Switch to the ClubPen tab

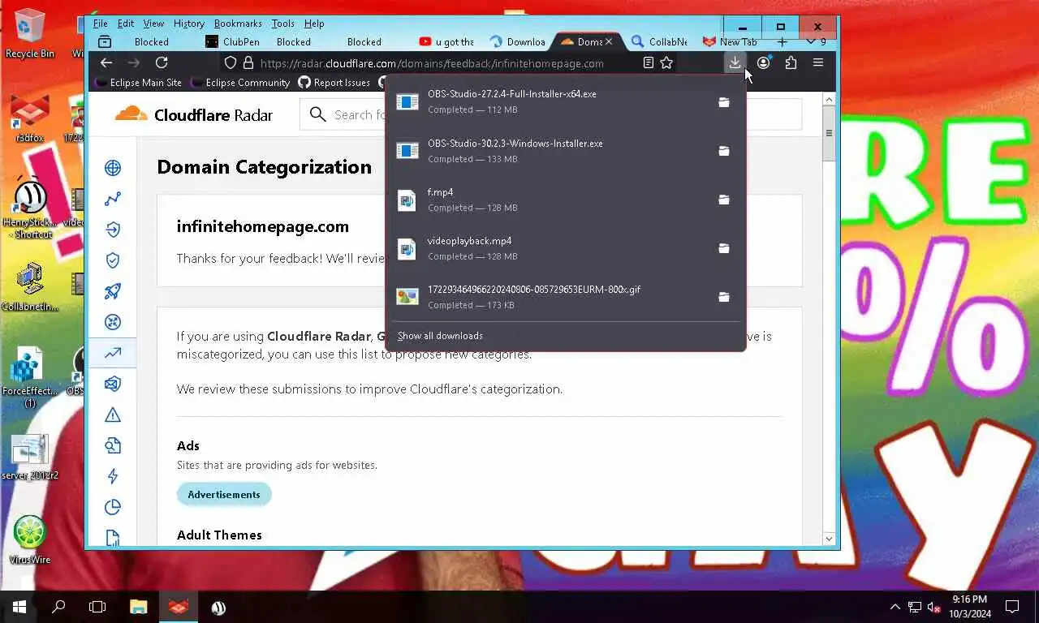pos(232,41)
